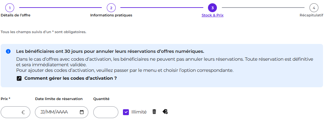Viewport: 325px width, 124px height.
Task: Click the Illimité checkbox label text
Action: [x=139, y=112]
